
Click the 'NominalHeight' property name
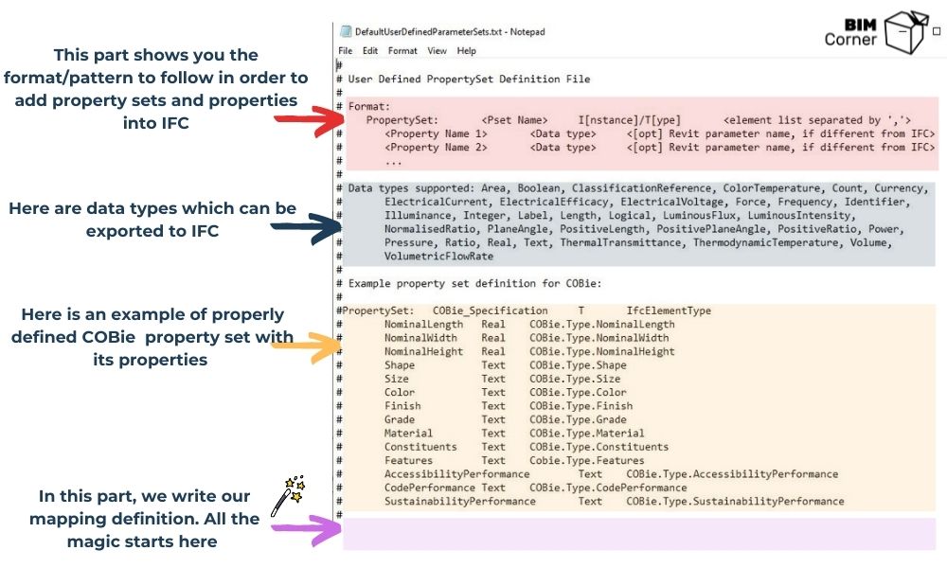point(423,352)
